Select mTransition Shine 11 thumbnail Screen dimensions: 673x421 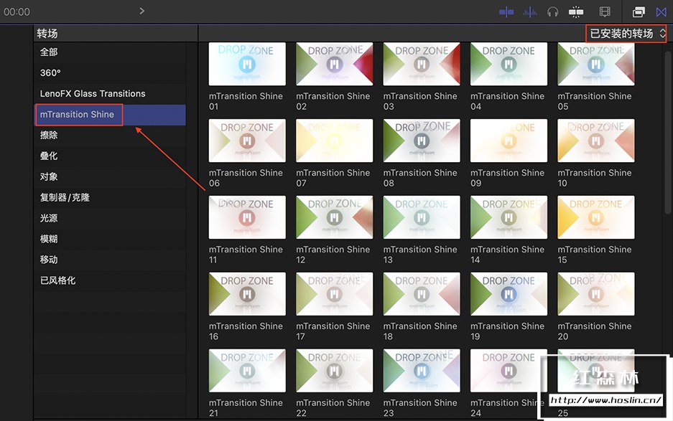pyautogui.click(x=247, y=217)
